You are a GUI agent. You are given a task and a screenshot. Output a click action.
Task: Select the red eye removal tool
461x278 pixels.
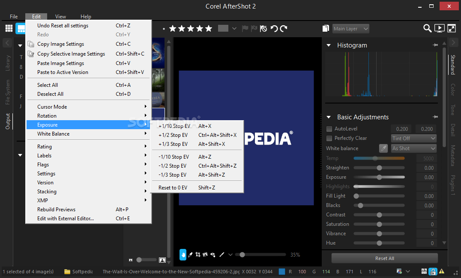[213, 254]
